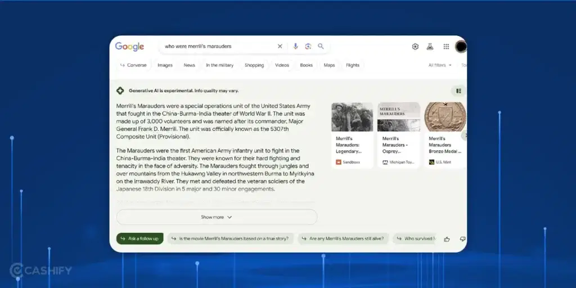Viewport: 576px width, 288px height.
Task: Click the Generative AI is experimental notice
Action: [183, 91]
